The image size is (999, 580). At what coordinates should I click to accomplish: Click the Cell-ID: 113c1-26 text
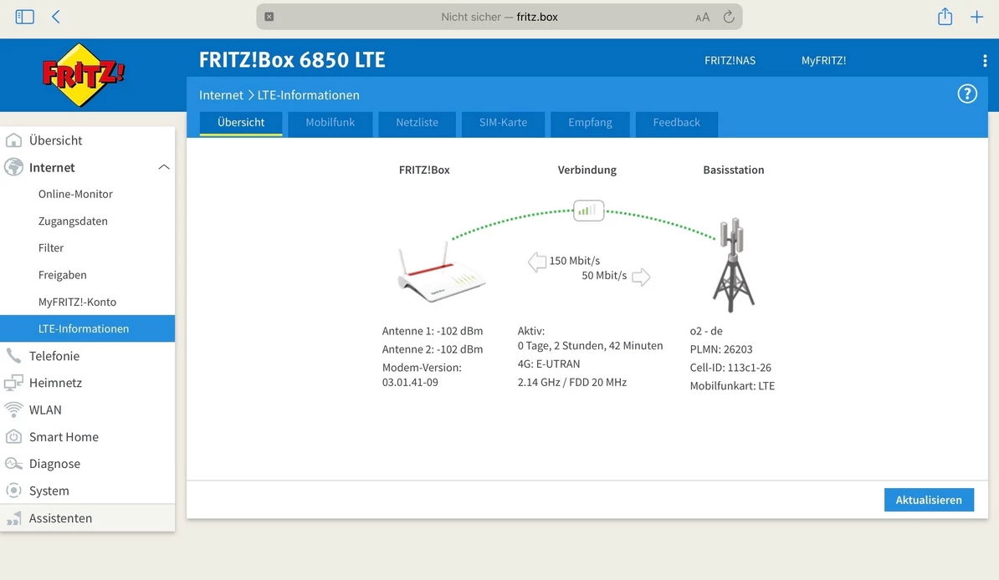(x=730, y=368)
